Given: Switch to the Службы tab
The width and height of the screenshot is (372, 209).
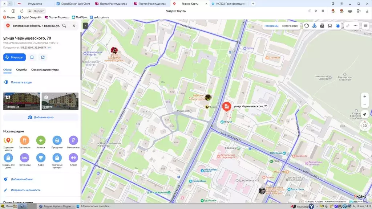Looking at the screenshot, I should (21, 70).
